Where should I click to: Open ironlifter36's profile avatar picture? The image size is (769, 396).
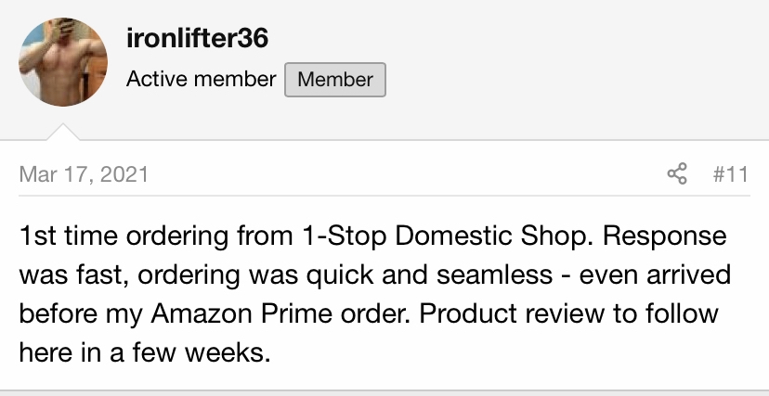tap(63, 62)
